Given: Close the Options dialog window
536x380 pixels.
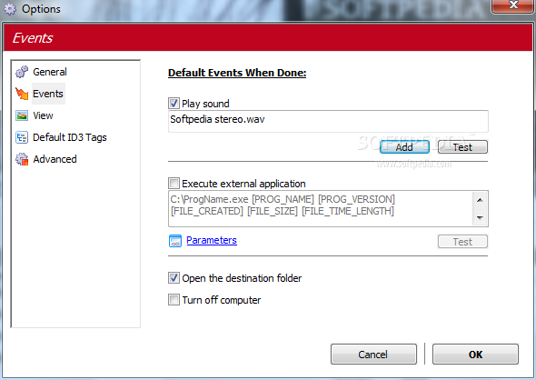Looking at the screenshot, I should point(512,5).
